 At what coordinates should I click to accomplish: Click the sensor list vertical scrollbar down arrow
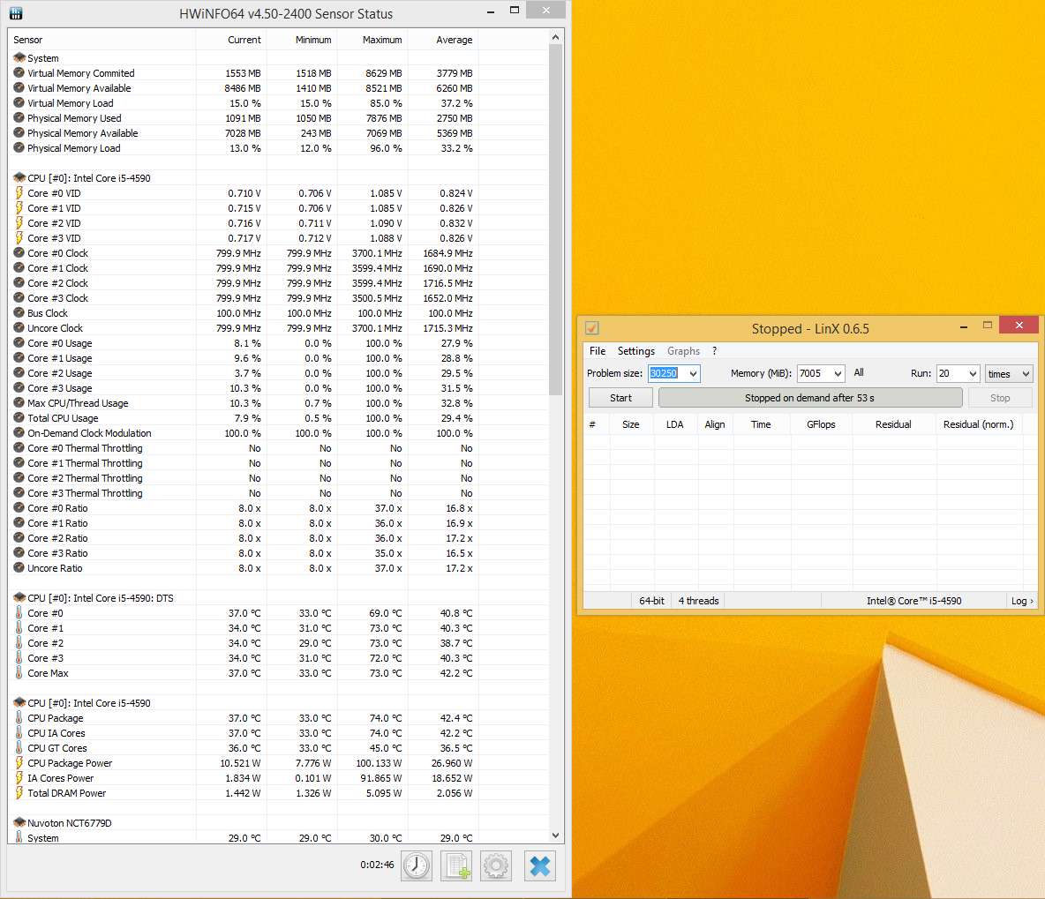555,835
